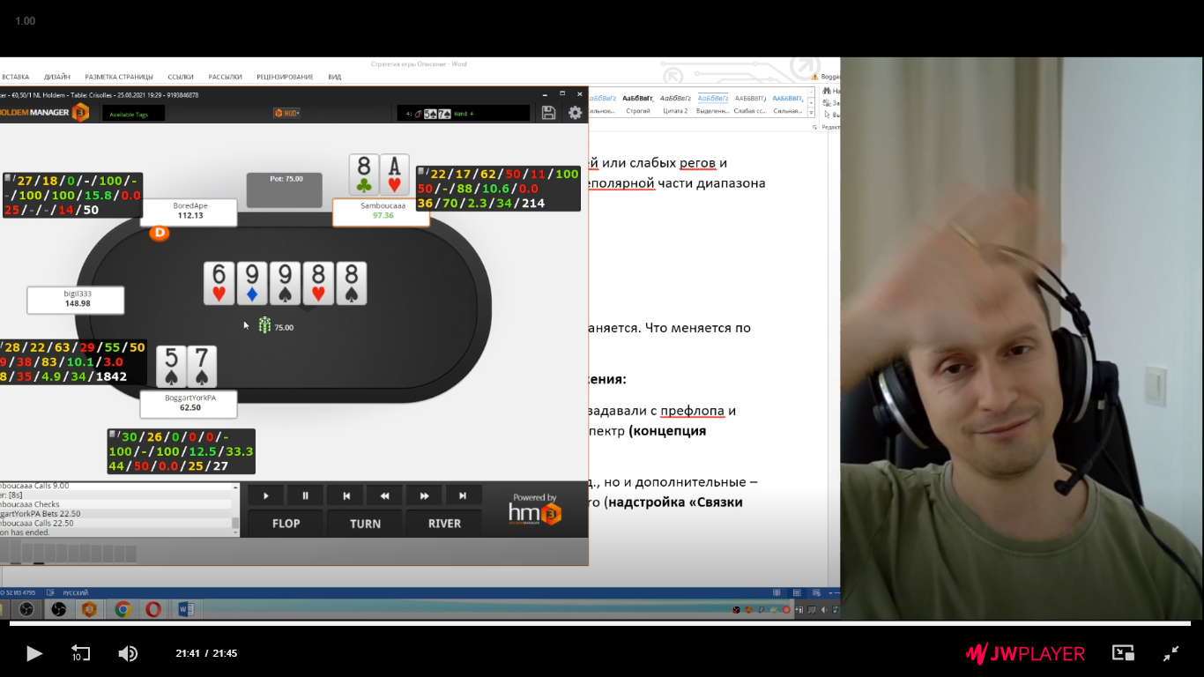The width and height of the screenshot is (1204, 677).
Task: Go to the RIVER street
Action: click(444, 523)
